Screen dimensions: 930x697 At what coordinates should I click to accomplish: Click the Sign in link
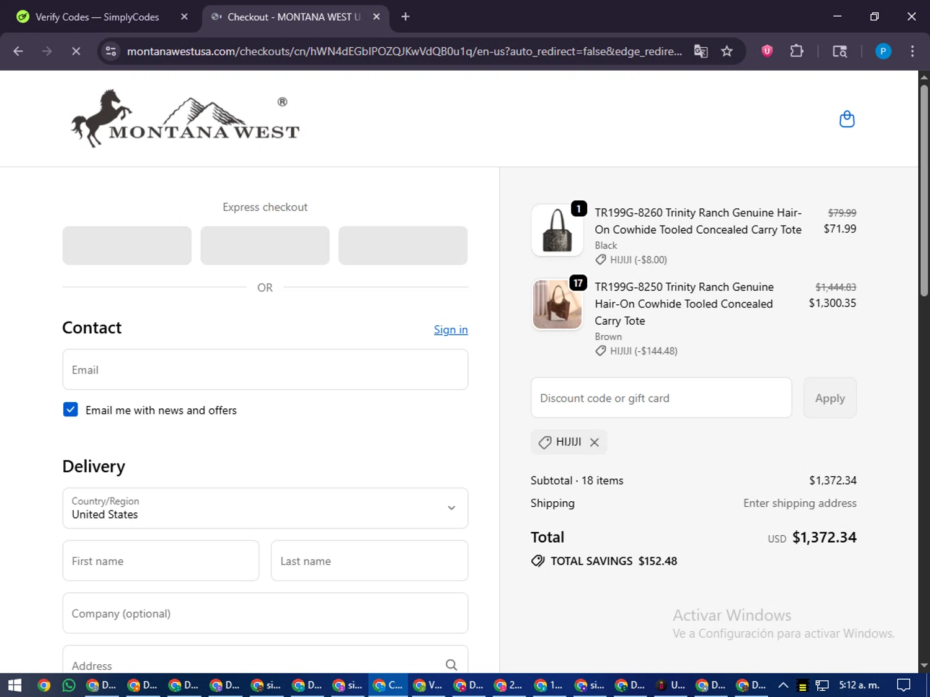pyautogui.click(x=451, y=330)
